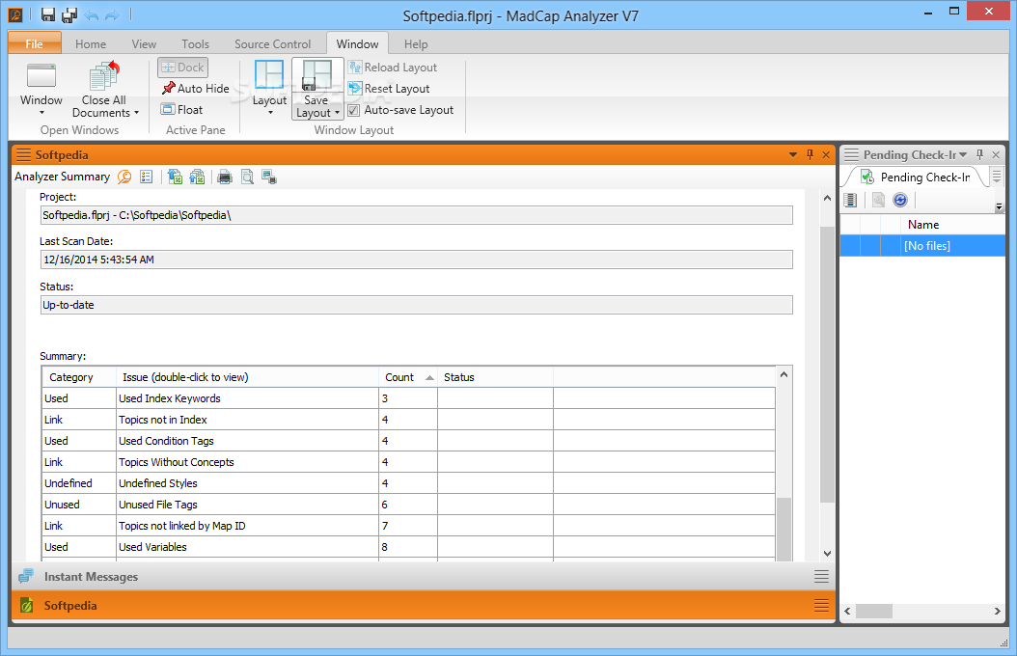Open the Softpedia pane header dropdown arrow
This screenshot has height=656, width=1017.
tap(792, 155)
